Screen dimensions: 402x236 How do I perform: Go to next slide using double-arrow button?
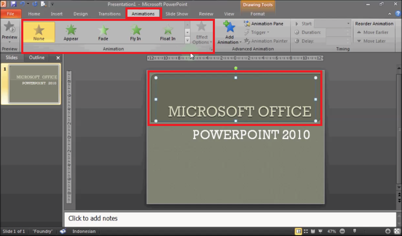[x=399, y=200]
